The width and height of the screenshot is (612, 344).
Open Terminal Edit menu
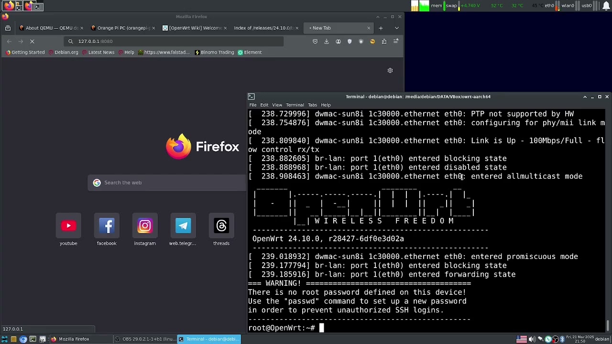pyautogui.click(x=264, y=105)
